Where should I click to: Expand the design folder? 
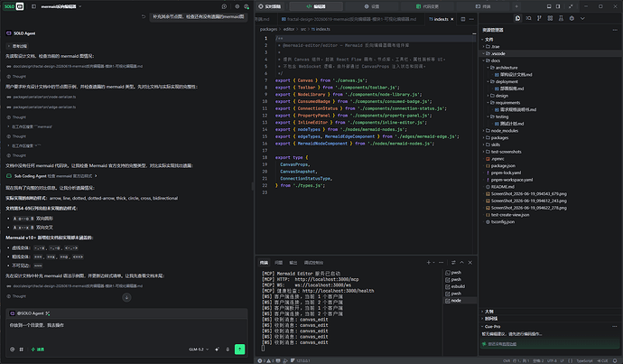click(550, 96)
